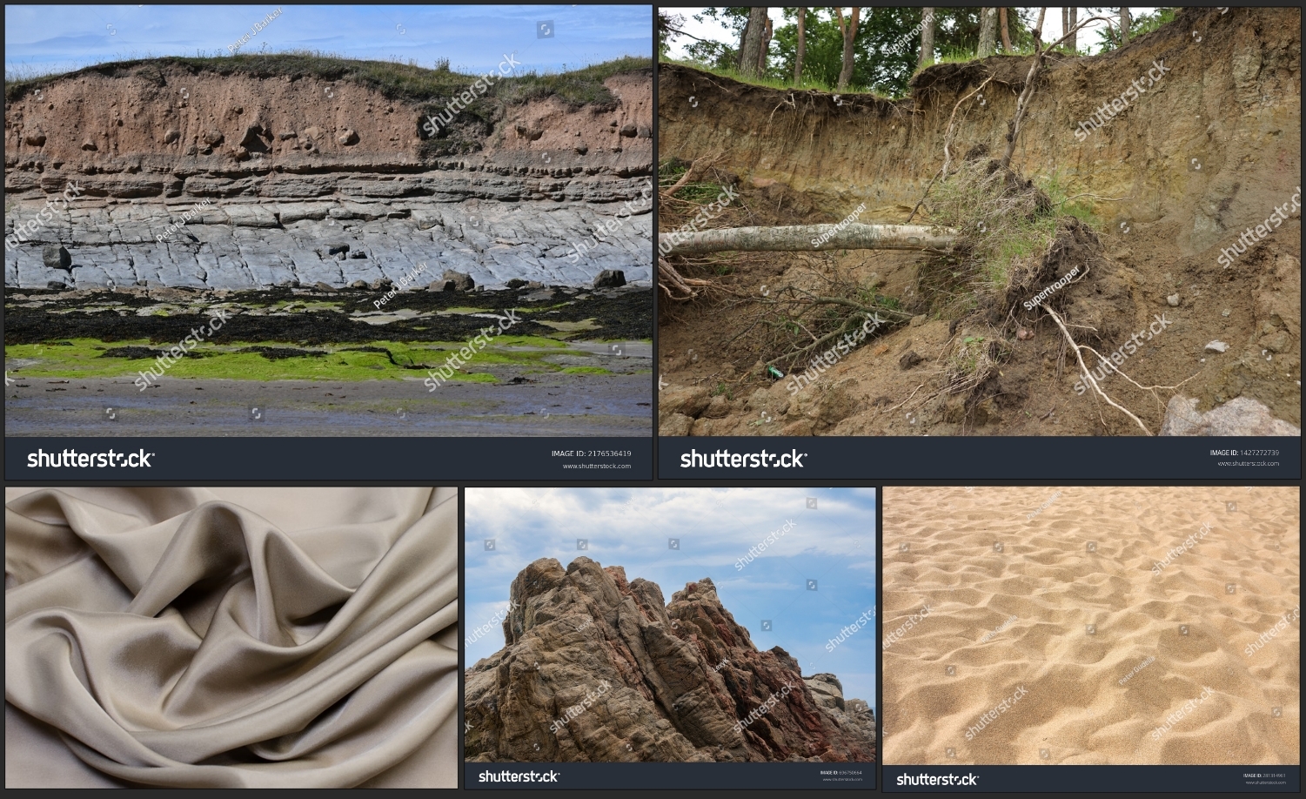
Task: Click www.shutterstock.com under the fallen tree photo
Action: coord(1249,464)
